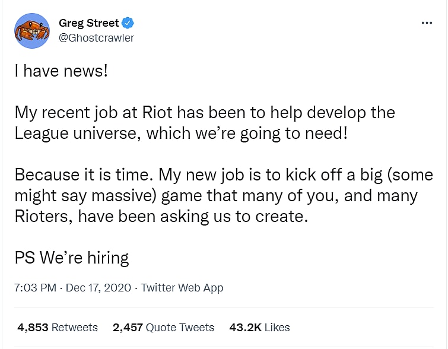The width and height of the screenshot is (448, 349).
Task: Click the "My recent job at Riot" line
Action: tap(205, 112)
